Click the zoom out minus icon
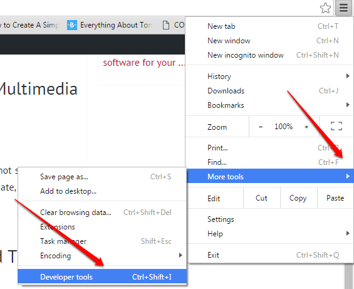Screen dimensions: 354x289 [261, 127]
